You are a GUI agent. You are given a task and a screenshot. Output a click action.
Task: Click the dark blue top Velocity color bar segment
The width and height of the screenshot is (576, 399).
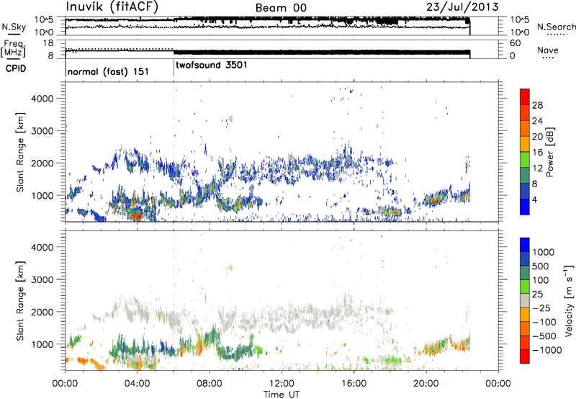525,245
